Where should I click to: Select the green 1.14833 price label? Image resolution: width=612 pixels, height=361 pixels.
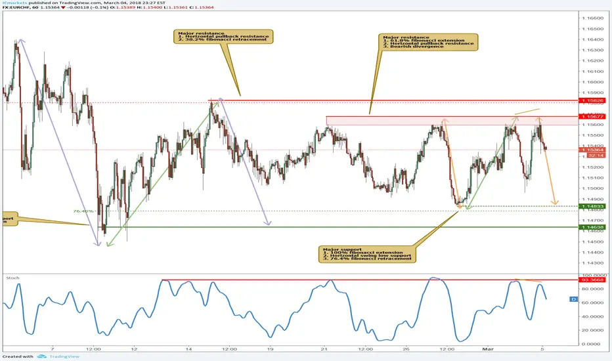[592, 206]
